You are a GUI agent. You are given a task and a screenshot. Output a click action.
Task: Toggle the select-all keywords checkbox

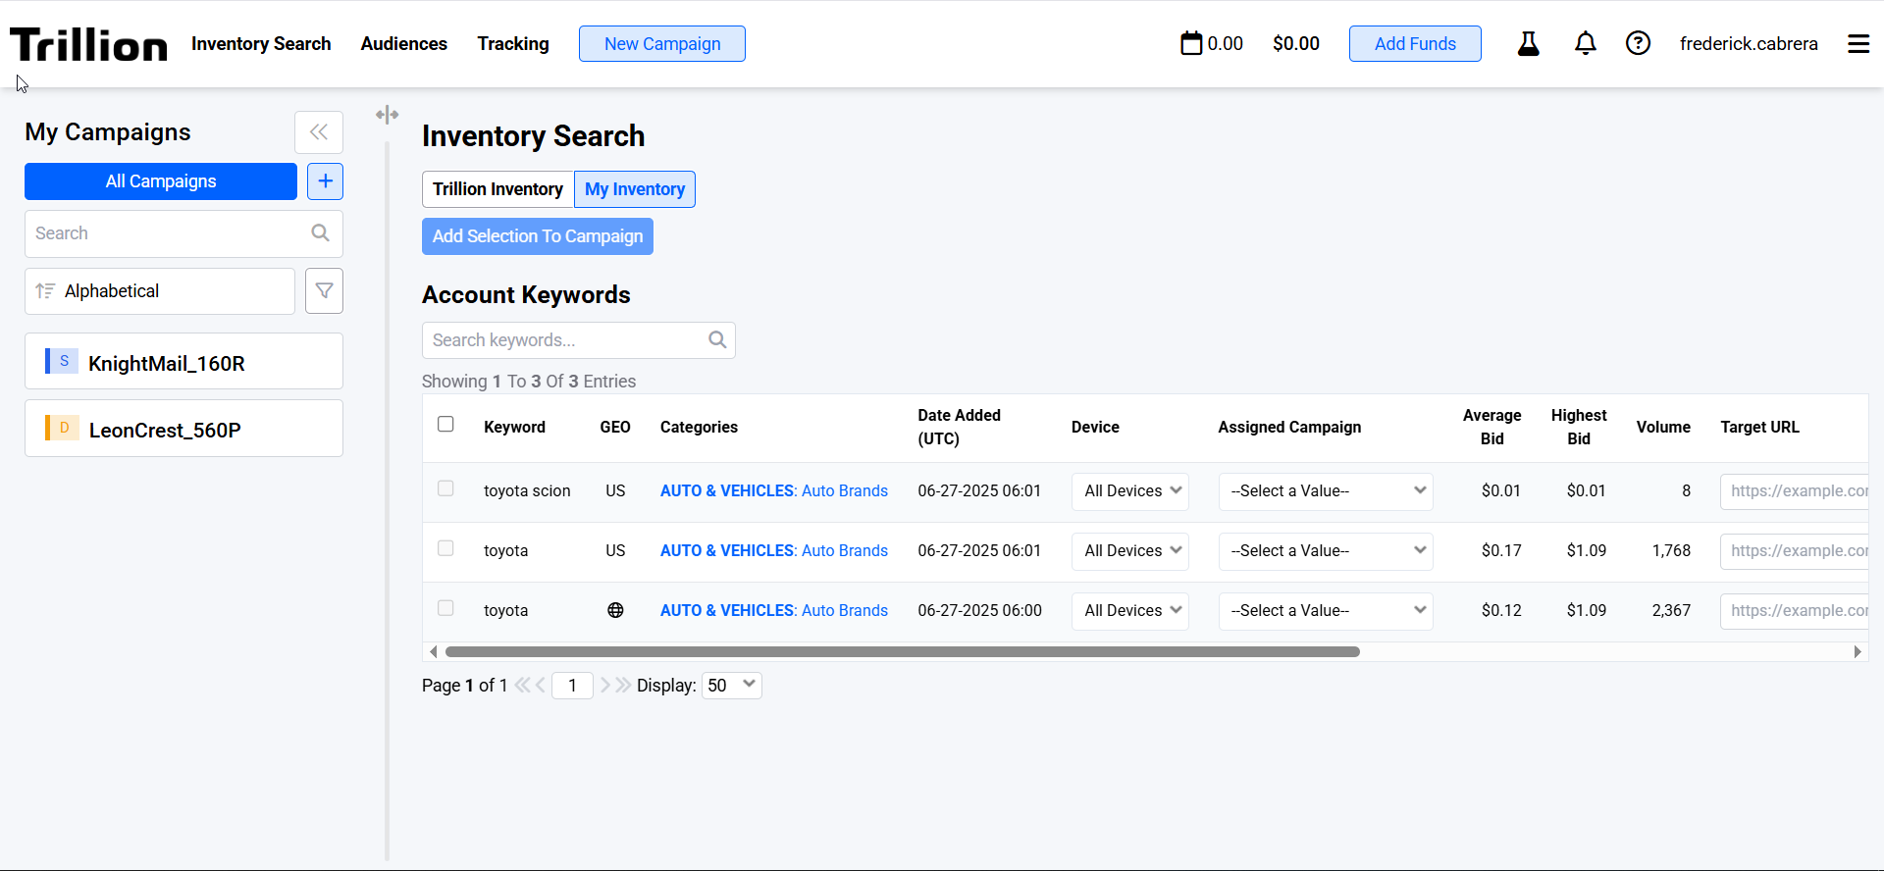[445, 424]
